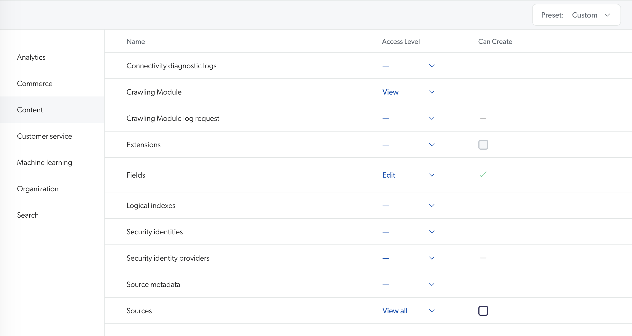Click the View link for Crawling Module
This screenshot has height=336, width=632.
coord(390,92)
